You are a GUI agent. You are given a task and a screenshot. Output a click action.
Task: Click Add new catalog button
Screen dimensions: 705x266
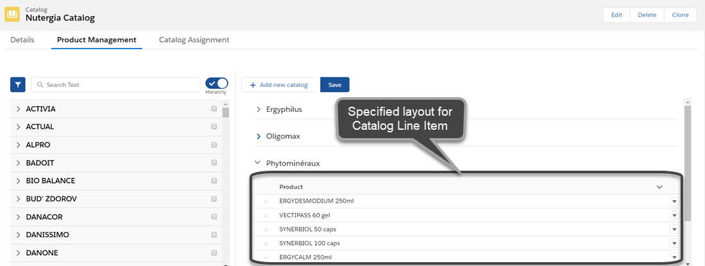(279, 85)
